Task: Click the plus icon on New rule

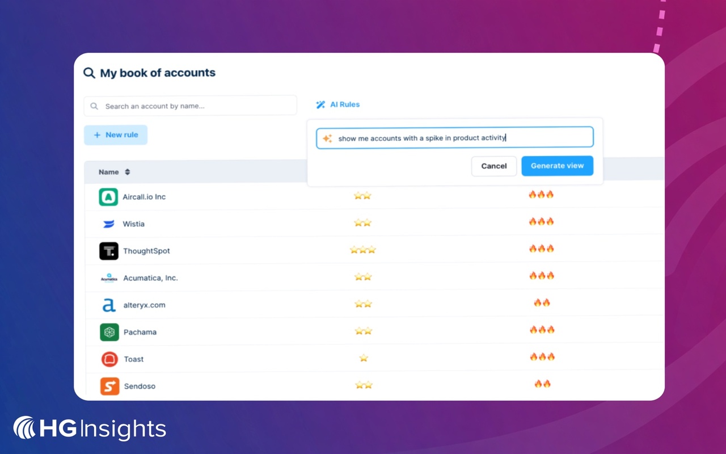Action: pyautogui.click(x=97, y=135)
